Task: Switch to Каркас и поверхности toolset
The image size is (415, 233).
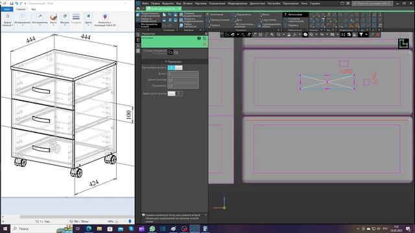Action: tap(148, 20)
